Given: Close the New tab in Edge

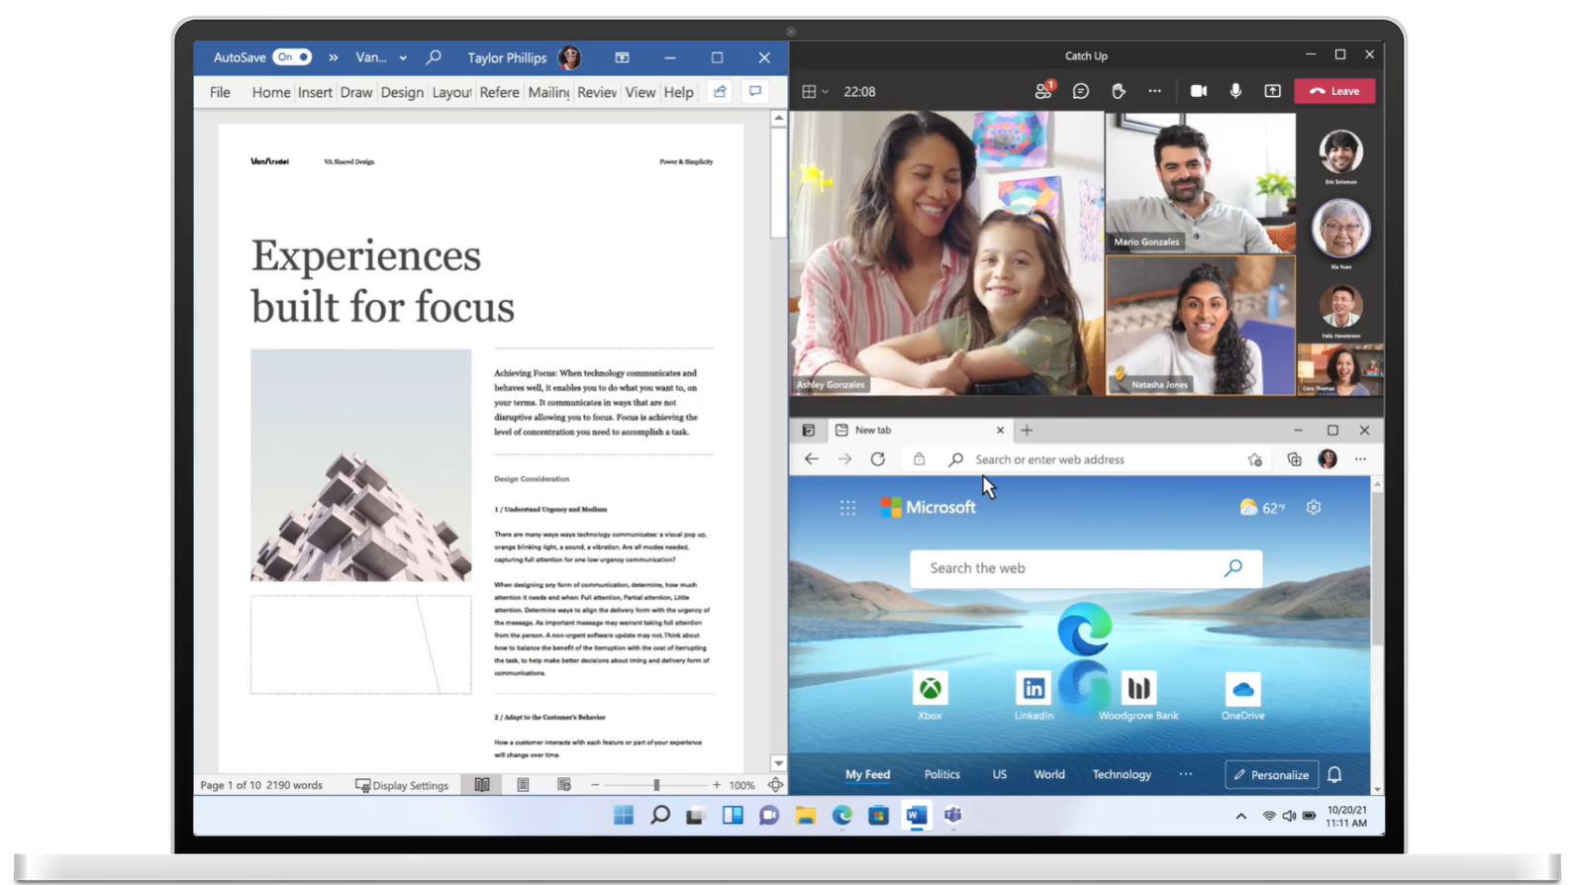Looking at the screenshot, I should coord(1000,430).
